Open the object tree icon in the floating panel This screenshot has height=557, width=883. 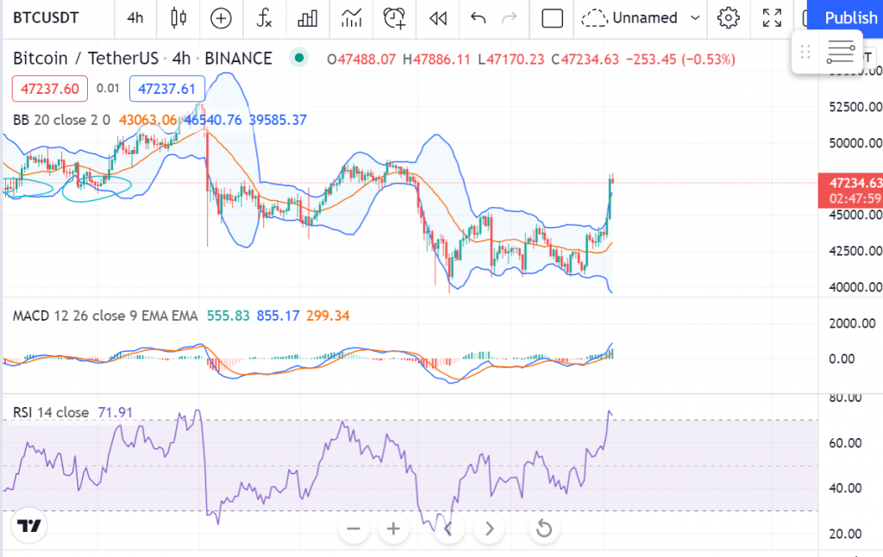[x=840, y=53]
